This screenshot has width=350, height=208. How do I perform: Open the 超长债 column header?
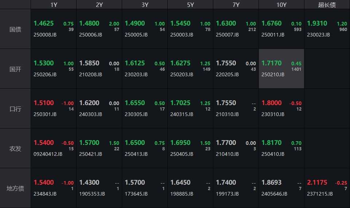[x=327, y=5]
